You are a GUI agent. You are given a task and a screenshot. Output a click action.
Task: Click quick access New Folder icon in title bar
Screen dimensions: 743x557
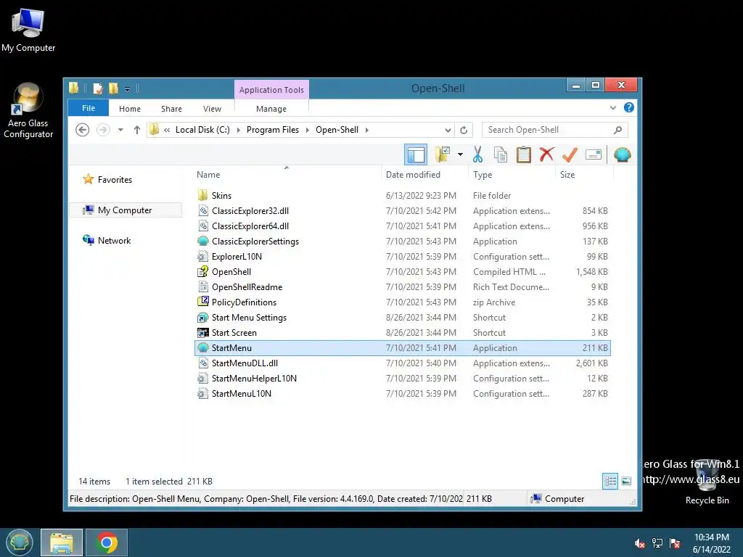point(113,88)
